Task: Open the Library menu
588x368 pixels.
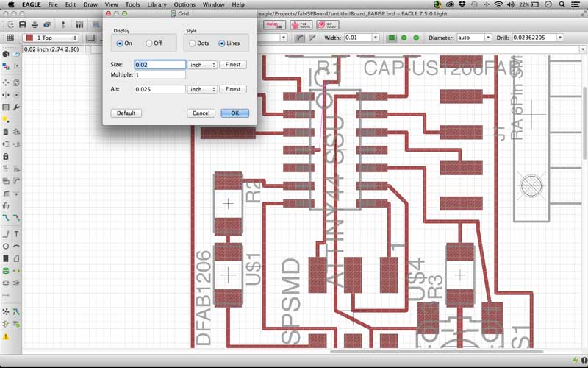Action: [x=157, y=4]
